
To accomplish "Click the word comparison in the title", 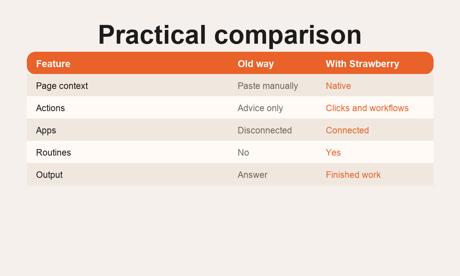I will tap(288, 35).
